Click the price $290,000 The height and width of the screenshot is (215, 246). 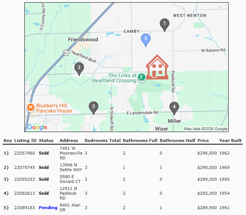point(207,167)
